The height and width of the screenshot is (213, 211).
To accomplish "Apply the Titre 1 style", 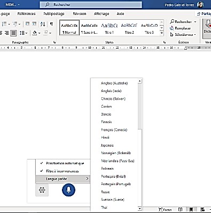I will point(110,28).
